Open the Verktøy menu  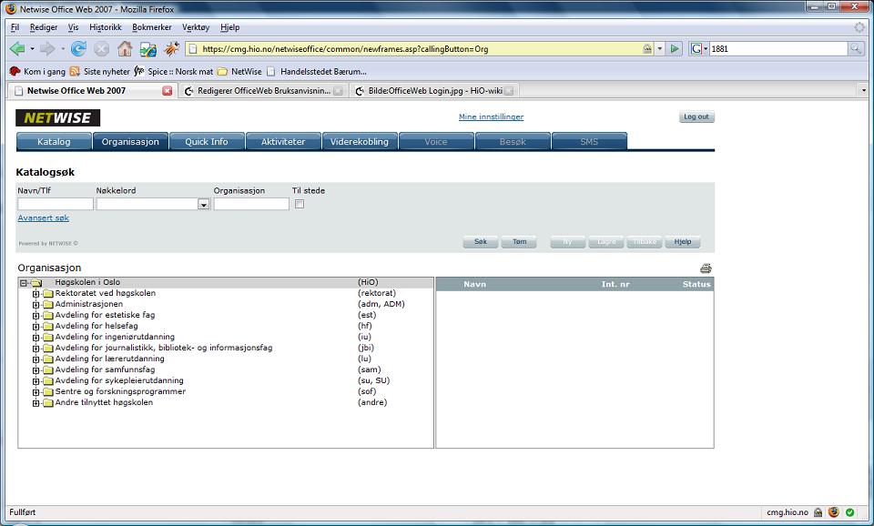coord(196,27)
